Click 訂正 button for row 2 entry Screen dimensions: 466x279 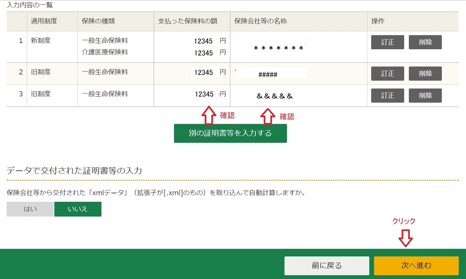point(387,73)
